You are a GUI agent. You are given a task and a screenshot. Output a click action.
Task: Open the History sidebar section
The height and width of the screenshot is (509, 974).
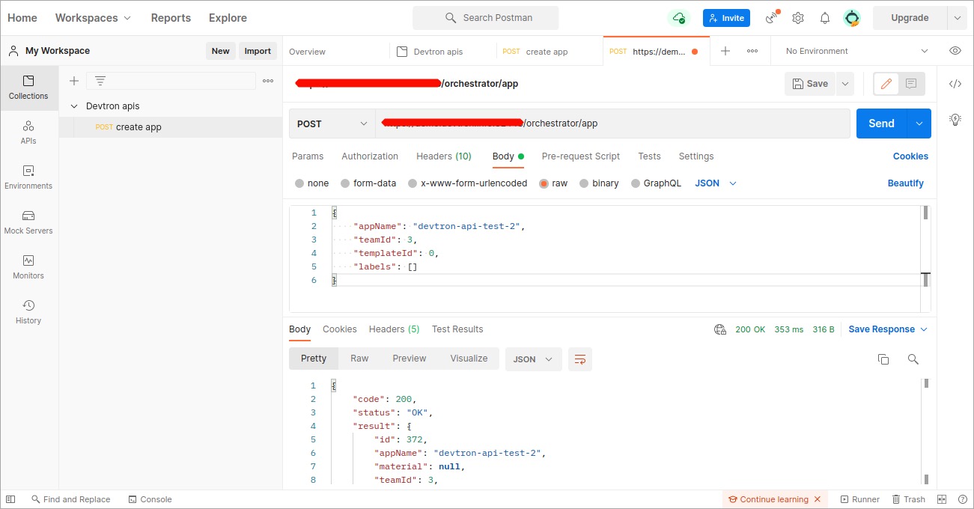pos(28,312)
